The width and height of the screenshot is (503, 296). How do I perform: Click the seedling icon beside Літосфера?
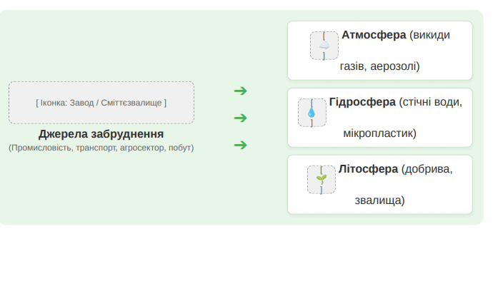(322, 179)
